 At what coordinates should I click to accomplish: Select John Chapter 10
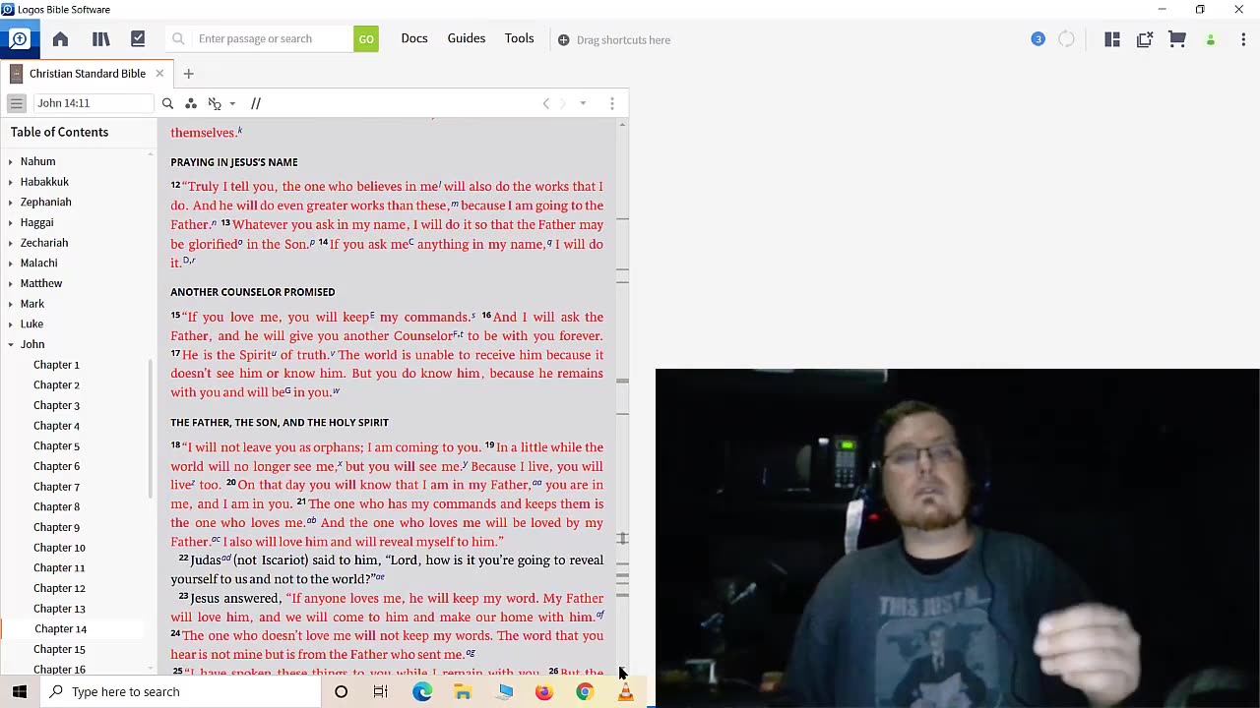pyautogui.click(x=59, y=548)
